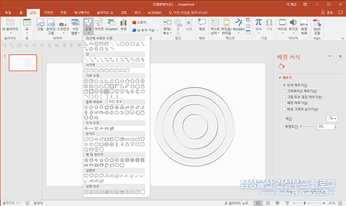
Task: Switch to slide sorter view in status bar
Action: [x=267, y=203]
